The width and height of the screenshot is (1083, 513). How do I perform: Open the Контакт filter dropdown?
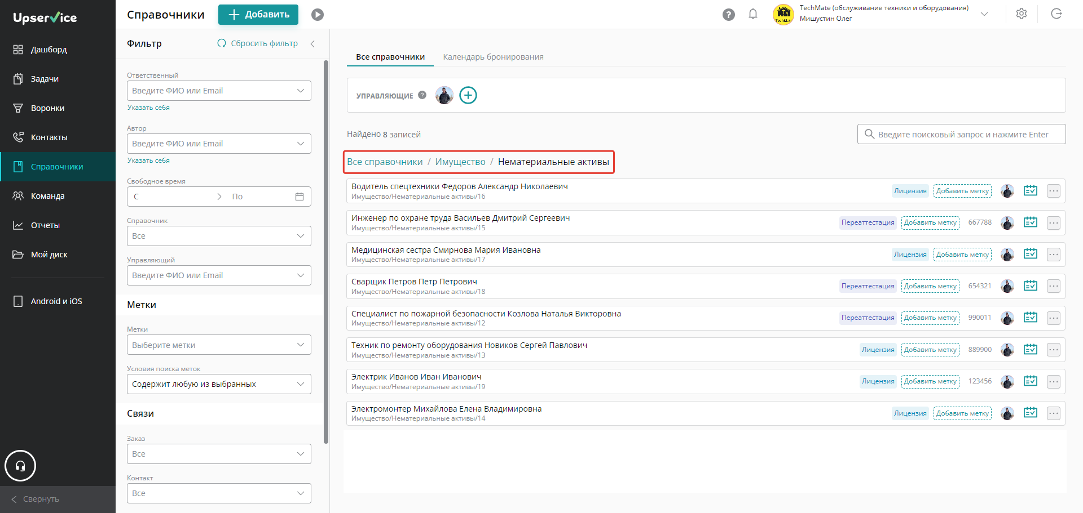(x=219, y=493)
